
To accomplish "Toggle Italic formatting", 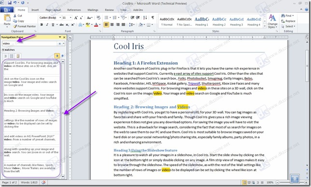I will 47,25.
